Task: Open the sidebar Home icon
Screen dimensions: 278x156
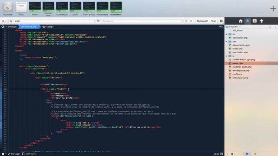Action: 241,21
